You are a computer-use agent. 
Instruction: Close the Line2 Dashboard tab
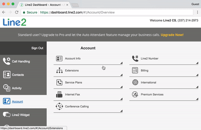(x=67, y=5)
